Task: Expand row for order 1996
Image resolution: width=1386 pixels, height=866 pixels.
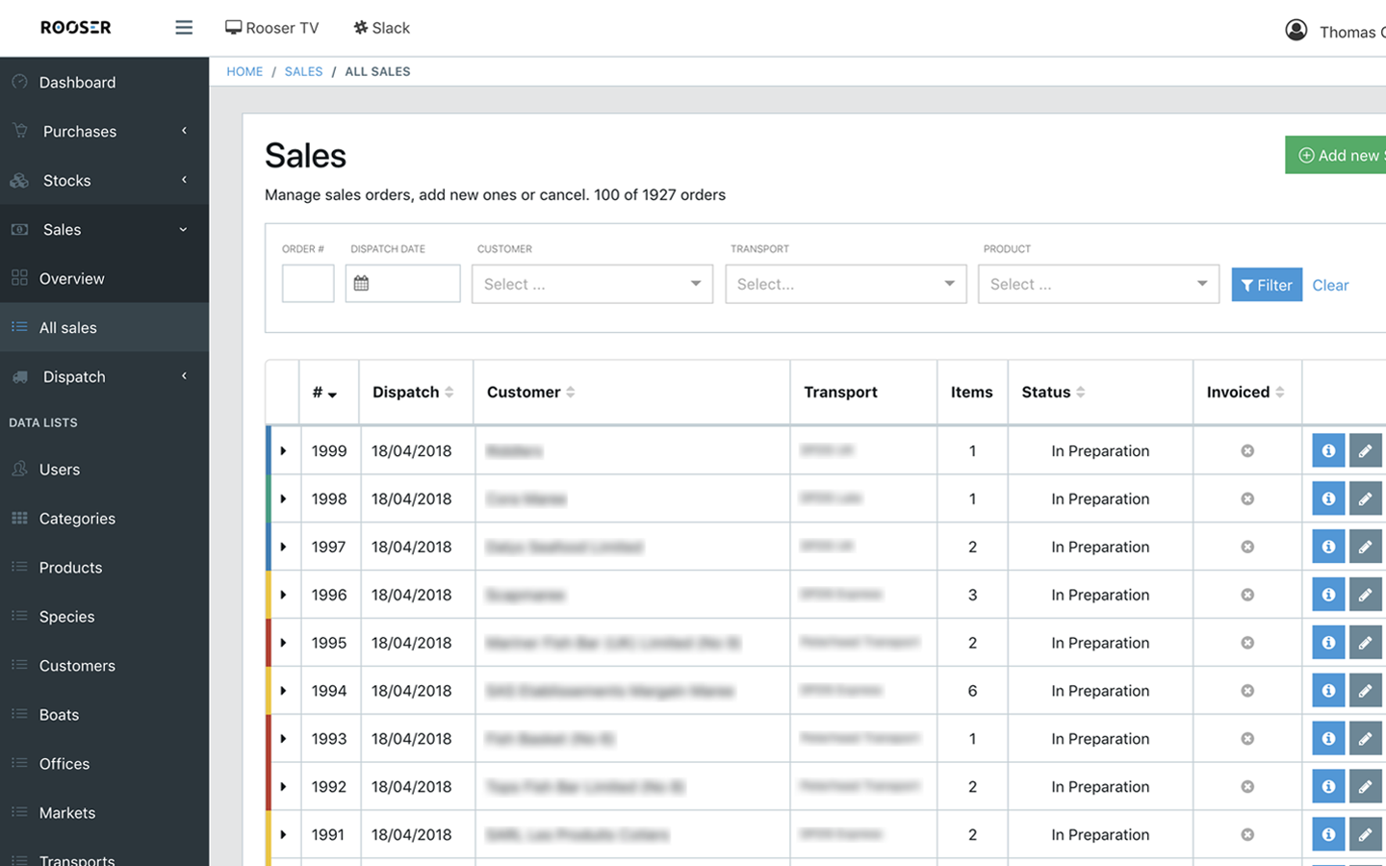Action: click(x=283, y=595)
